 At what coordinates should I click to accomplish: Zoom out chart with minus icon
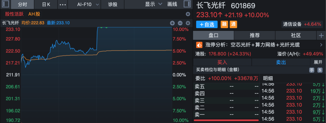[x=180, y=23]
